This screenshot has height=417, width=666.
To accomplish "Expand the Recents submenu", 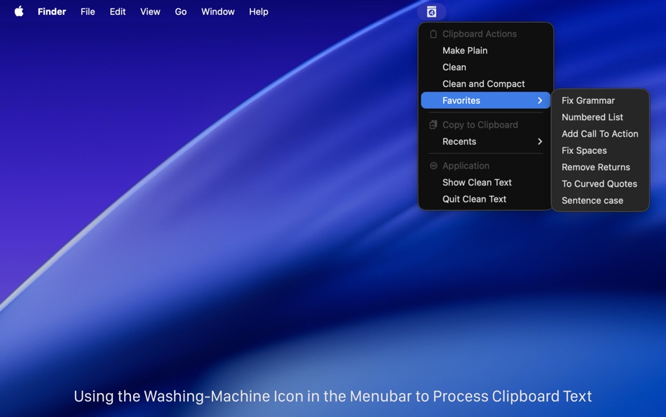I will (x=459, y=141).
